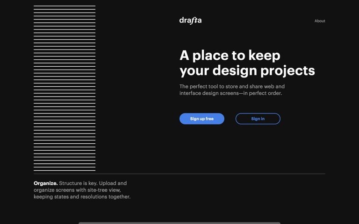Open the About page link
The image size is (359, 224).
click(x=320, y=21)
